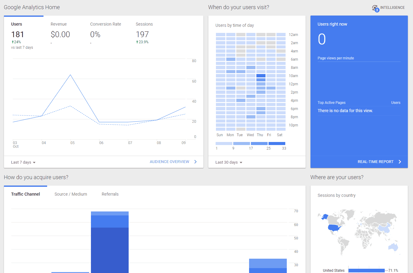Image resolution: width=413 pixels, height=273 pixels.
Task: Click the INTELLIGENCE label
Action: (x=393, y=8)
